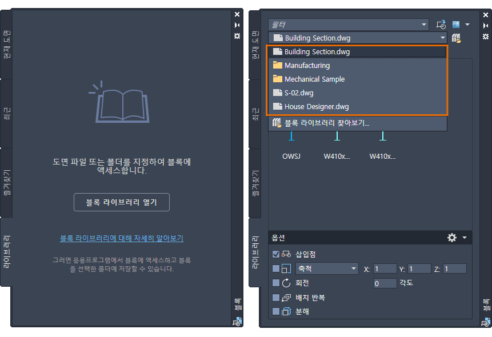
Task: Switch to 최근 tab in right palette
Action: (255, 114)
